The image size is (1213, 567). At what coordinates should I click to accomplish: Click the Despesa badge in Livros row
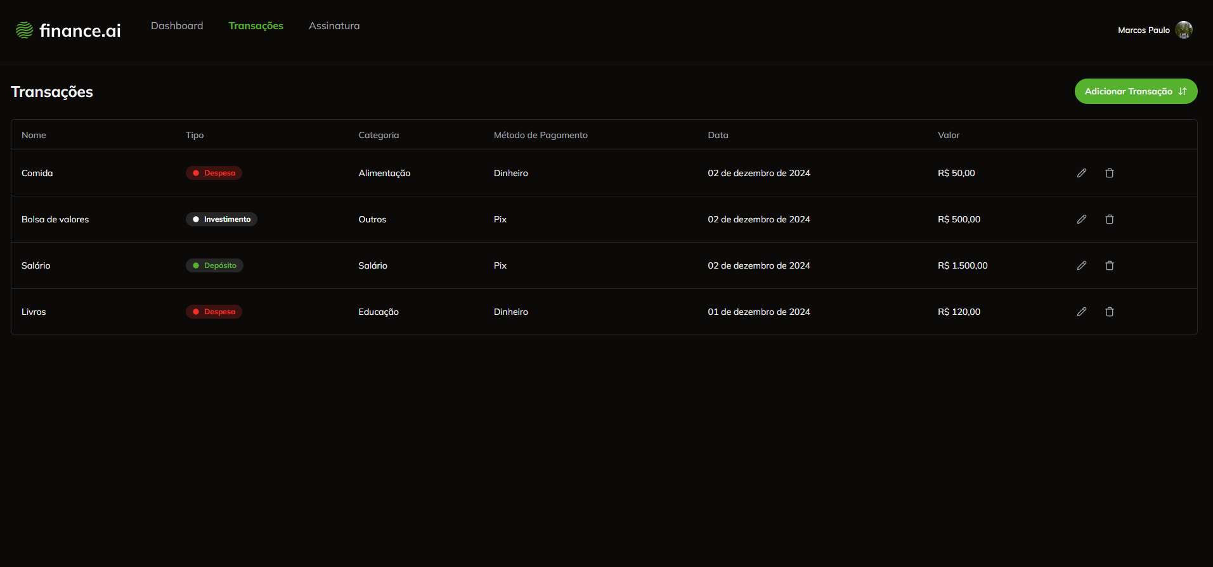tap(214, 312)
